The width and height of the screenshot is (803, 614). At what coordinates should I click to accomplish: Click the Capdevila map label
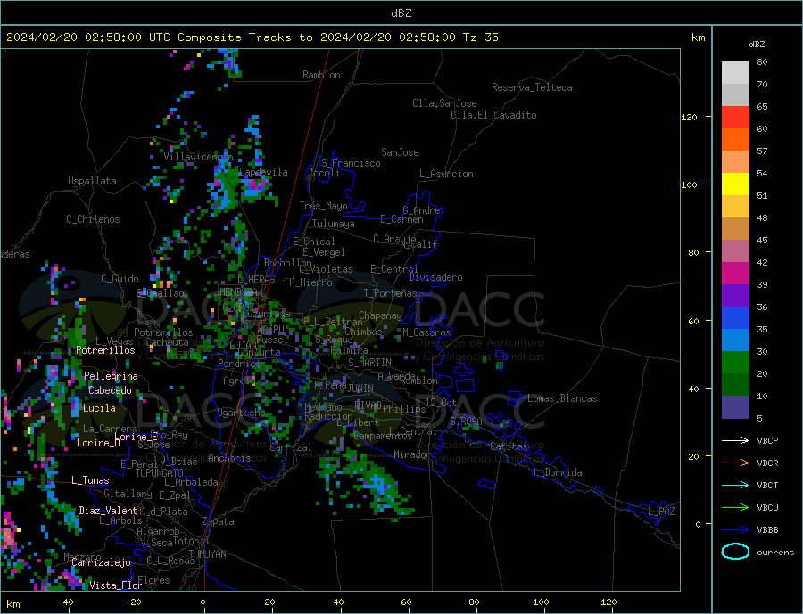pyautogui.click(x=263, y=172)
